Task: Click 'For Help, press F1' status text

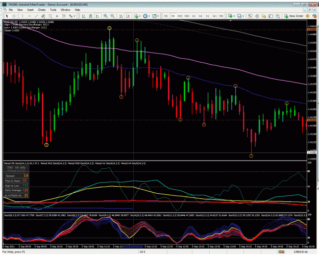Action: (14, 252)
